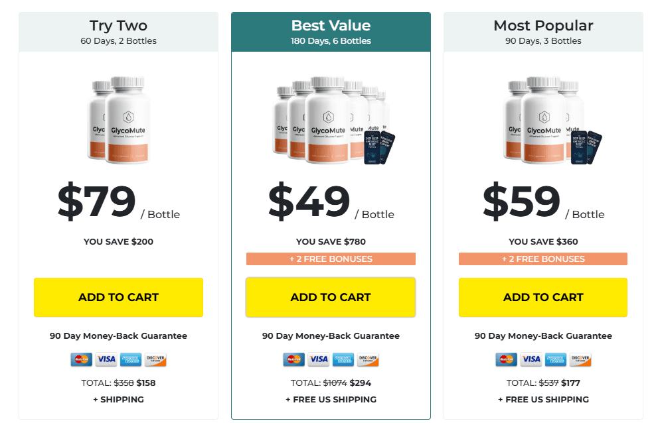Select the American Express icon under Try Two

(129, 359)
